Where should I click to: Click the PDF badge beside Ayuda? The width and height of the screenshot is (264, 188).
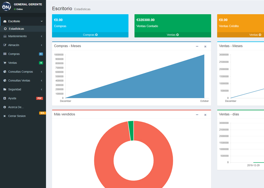(40, 98)
